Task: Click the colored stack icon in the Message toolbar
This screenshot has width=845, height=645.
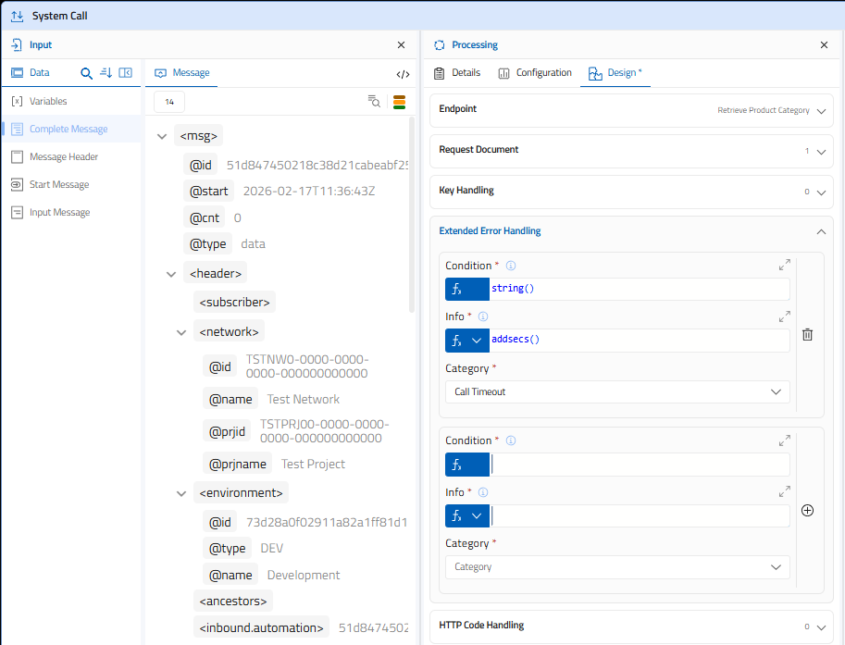Action: [x=400, y=102]
